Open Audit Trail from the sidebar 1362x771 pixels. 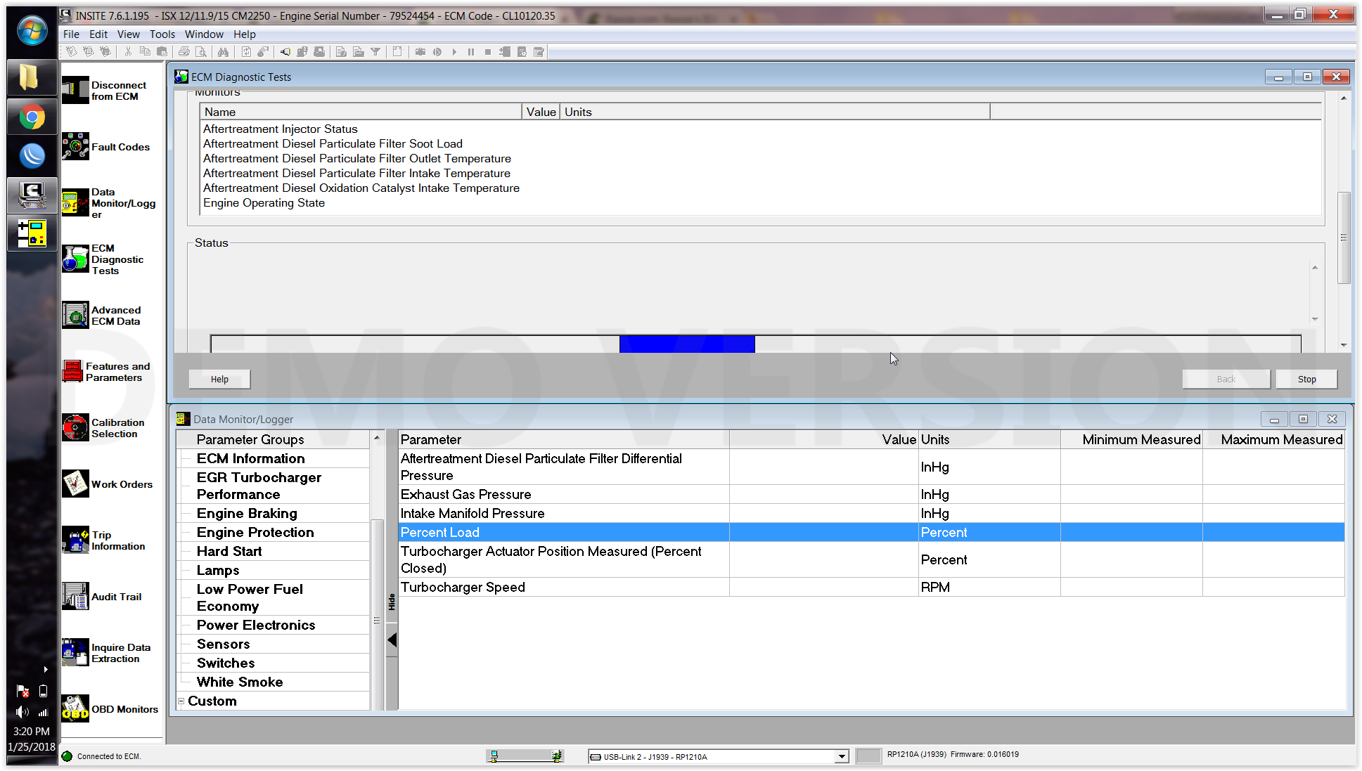click(102, 597)
